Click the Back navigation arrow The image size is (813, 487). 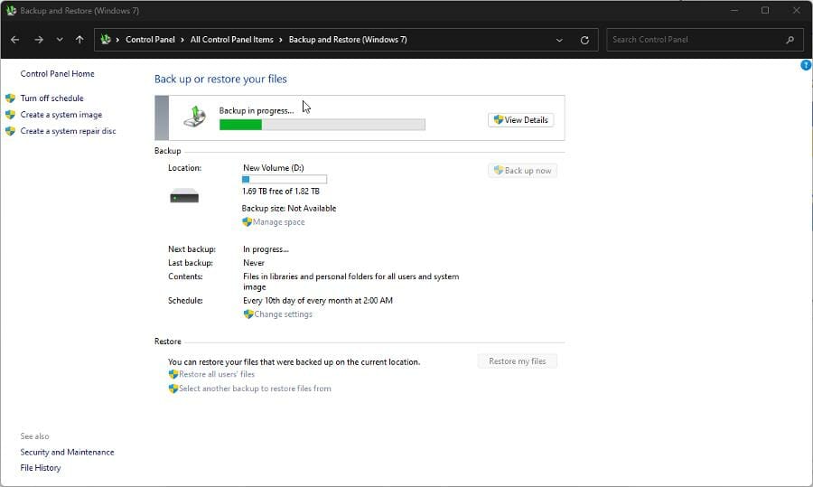15,40
